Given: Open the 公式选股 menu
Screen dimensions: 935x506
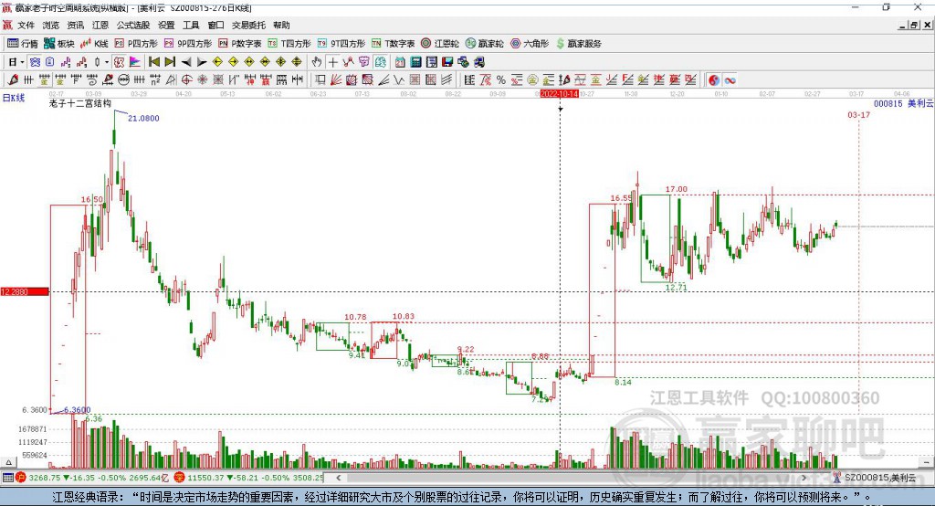Looking at the screenshot, I should pyautogui.click(x=133, y=25).
